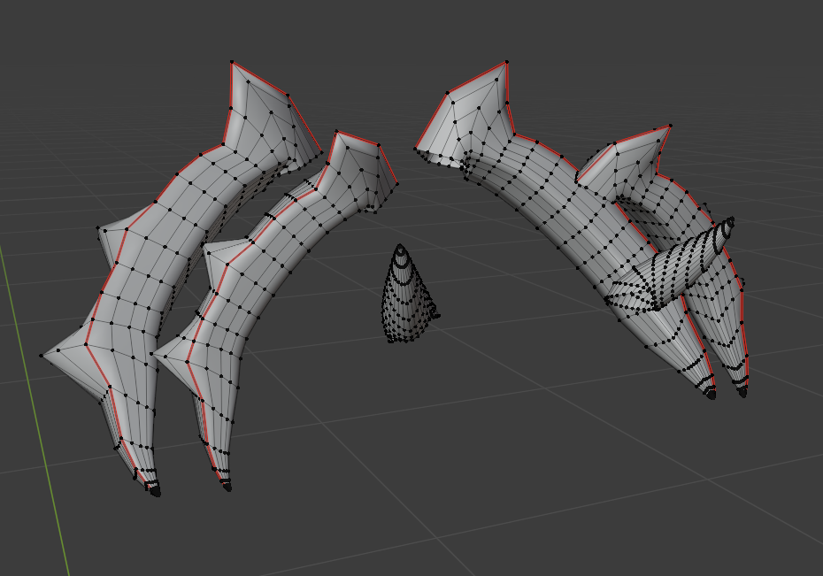
Task: Click the topmost spike vertex of right-side large horn
Action: tap(506, 63)
